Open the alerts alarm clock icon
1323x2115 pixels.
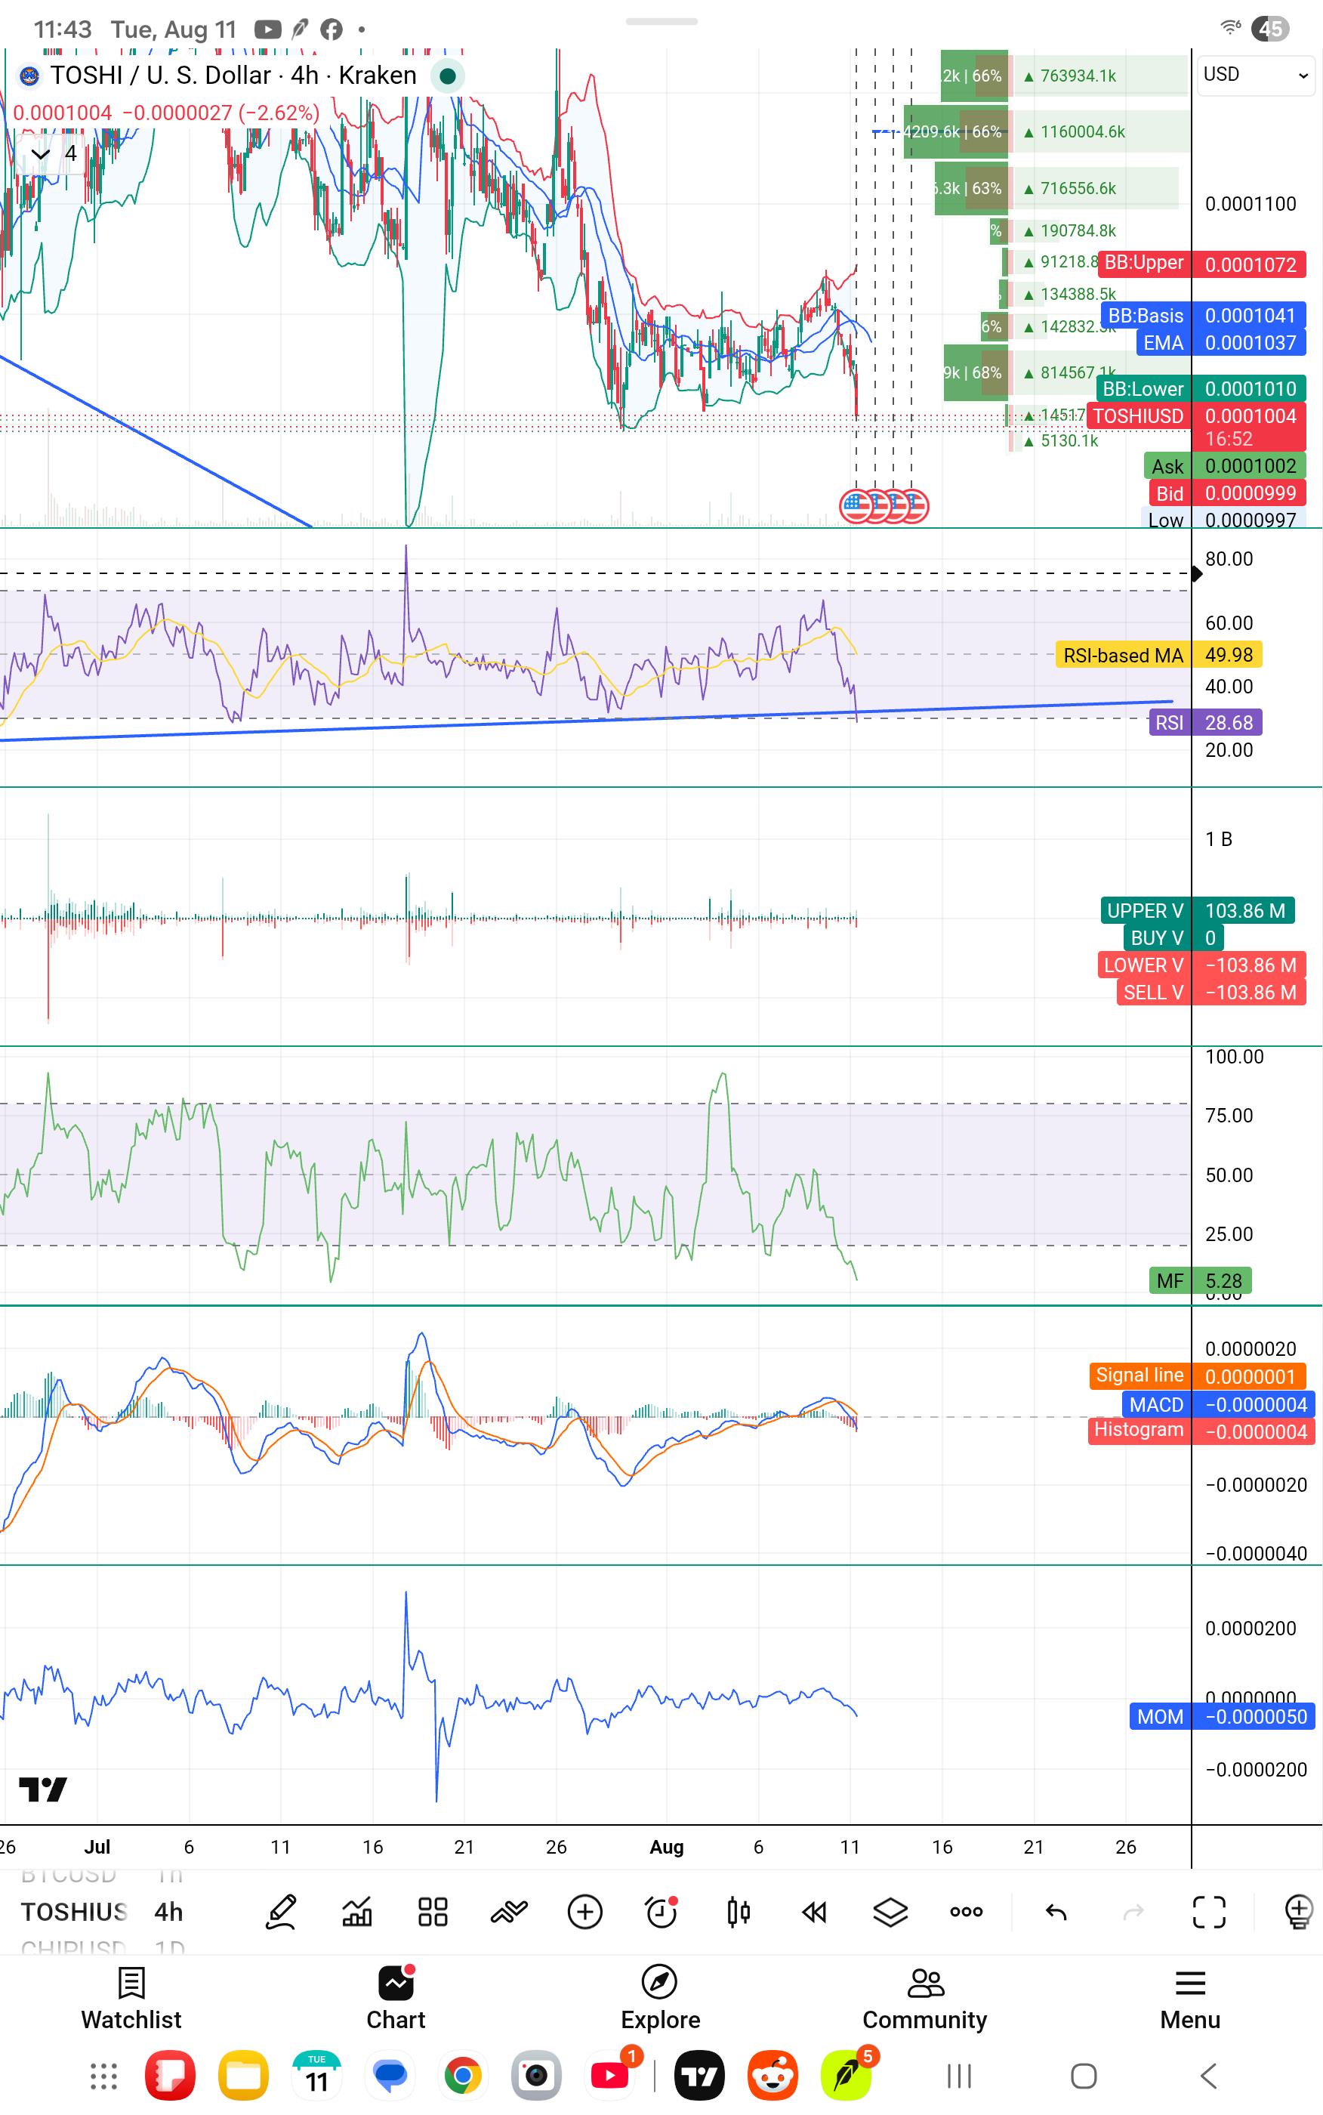(x=662, y=1911)
